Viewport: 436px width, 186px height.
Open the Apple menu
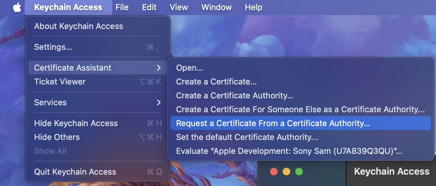[17, 7]
